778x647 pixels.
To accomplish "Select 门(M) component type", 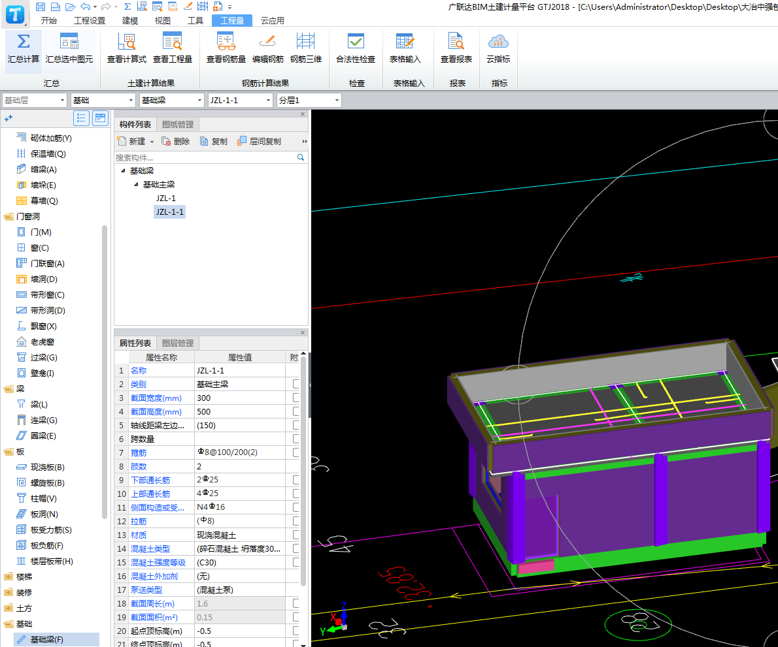I will tap(41, 232).
